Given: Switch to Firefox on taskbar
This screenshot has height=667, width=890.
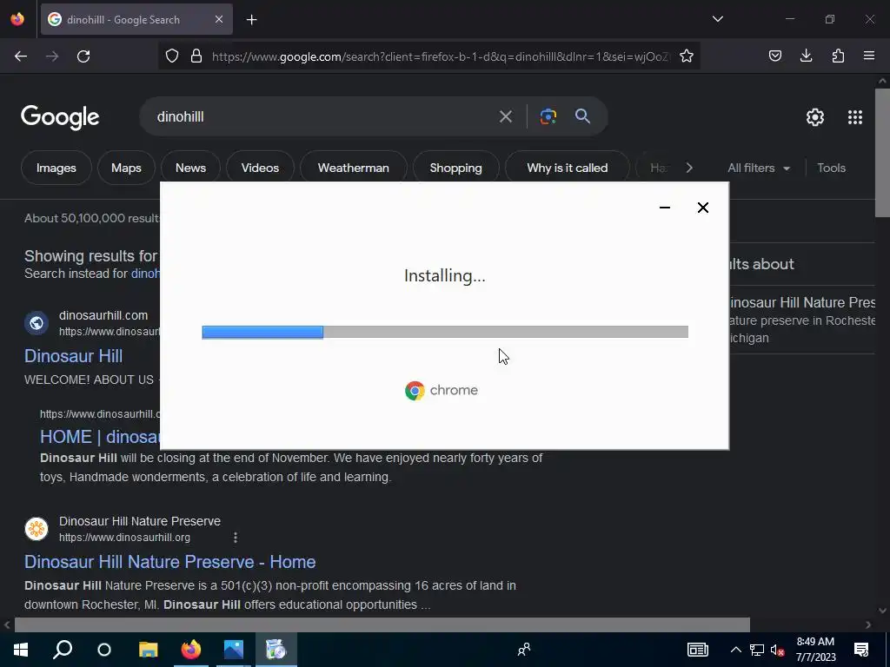Looking at the screenshot, I should [190, 650].
